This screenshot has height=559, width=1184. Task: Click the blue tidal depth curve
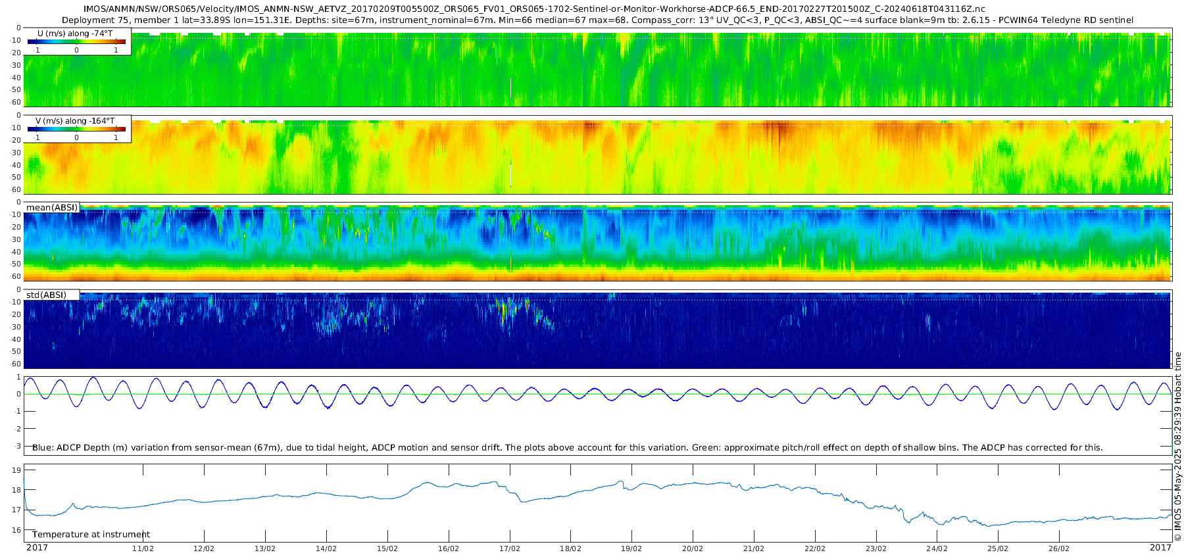[x=597, y=393]
